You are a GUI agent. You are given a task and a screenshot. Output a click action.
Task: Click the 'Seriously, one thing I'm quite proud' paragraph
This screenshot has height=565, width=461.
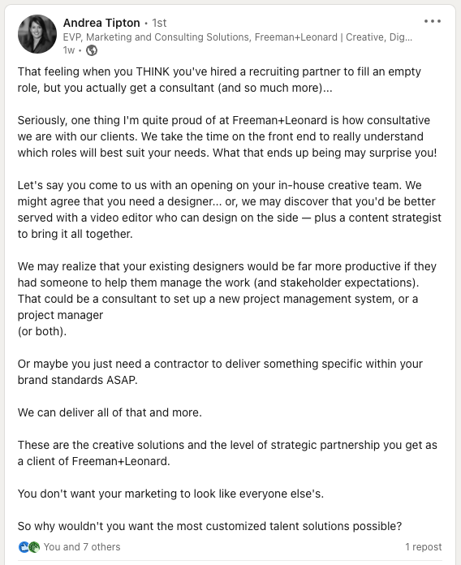pos(227,136)
